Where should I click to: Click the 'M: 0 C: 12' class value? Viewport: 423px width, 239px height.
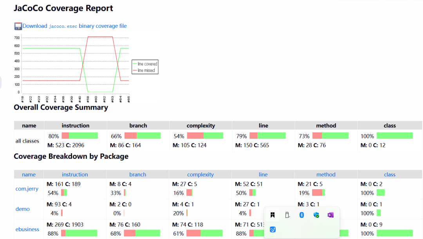tap(373, 145)
